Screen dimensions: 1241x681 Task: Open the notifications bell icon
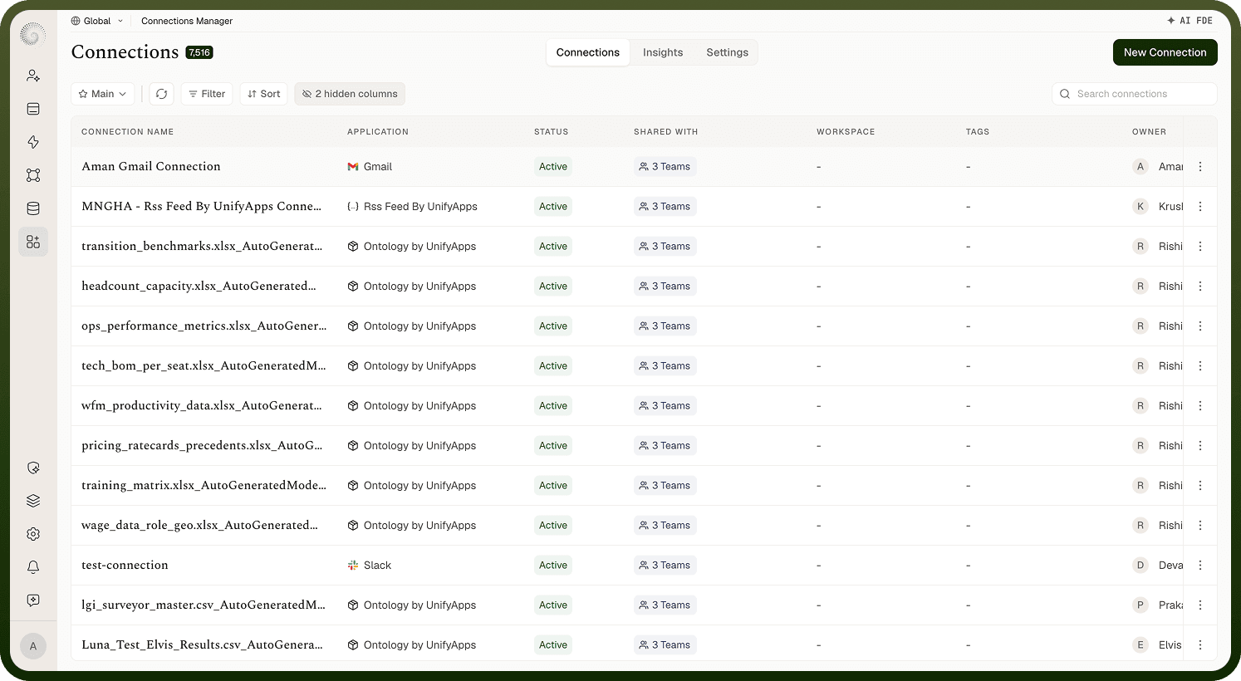tap(33, 567)
